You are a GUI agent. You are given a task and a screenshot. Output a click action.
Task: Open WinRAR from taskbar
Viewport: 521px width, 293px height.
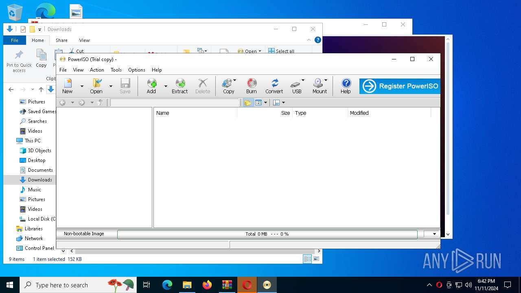[x=227, y=285]
